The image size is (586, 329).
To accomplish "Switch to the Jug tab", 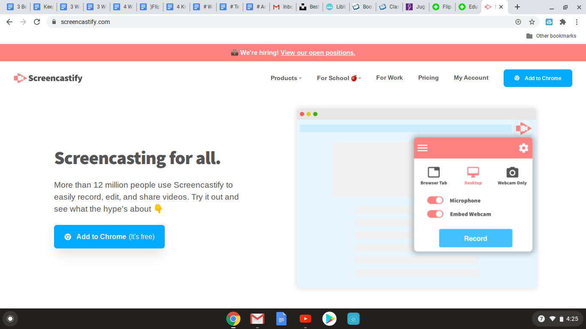I will tap(416, 7).
